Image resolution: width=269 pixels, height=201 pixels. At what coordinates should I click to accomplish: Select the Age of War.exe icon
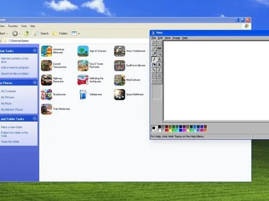tap(83, 51)
